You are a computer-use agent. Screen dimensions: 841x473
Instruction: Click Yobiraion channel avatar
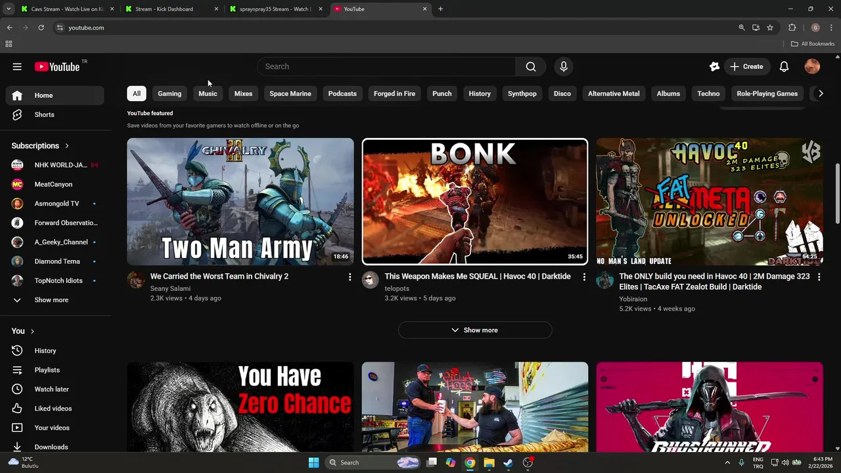pyautogui.click(x=604, y=281)
